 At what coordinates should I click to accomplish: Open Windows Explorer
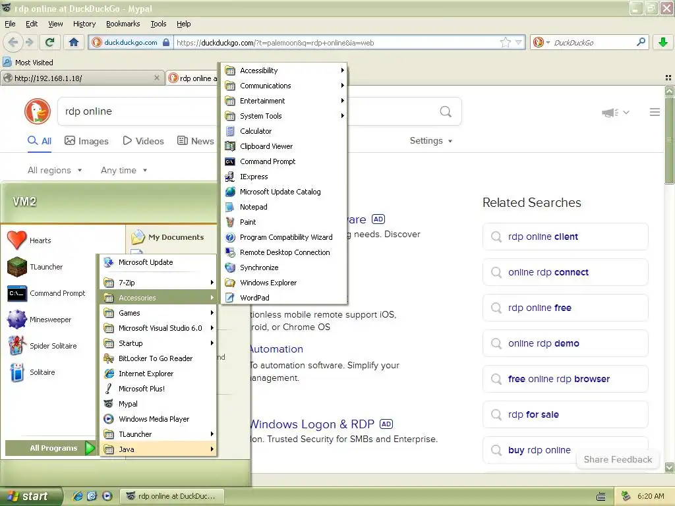[284, 282]
